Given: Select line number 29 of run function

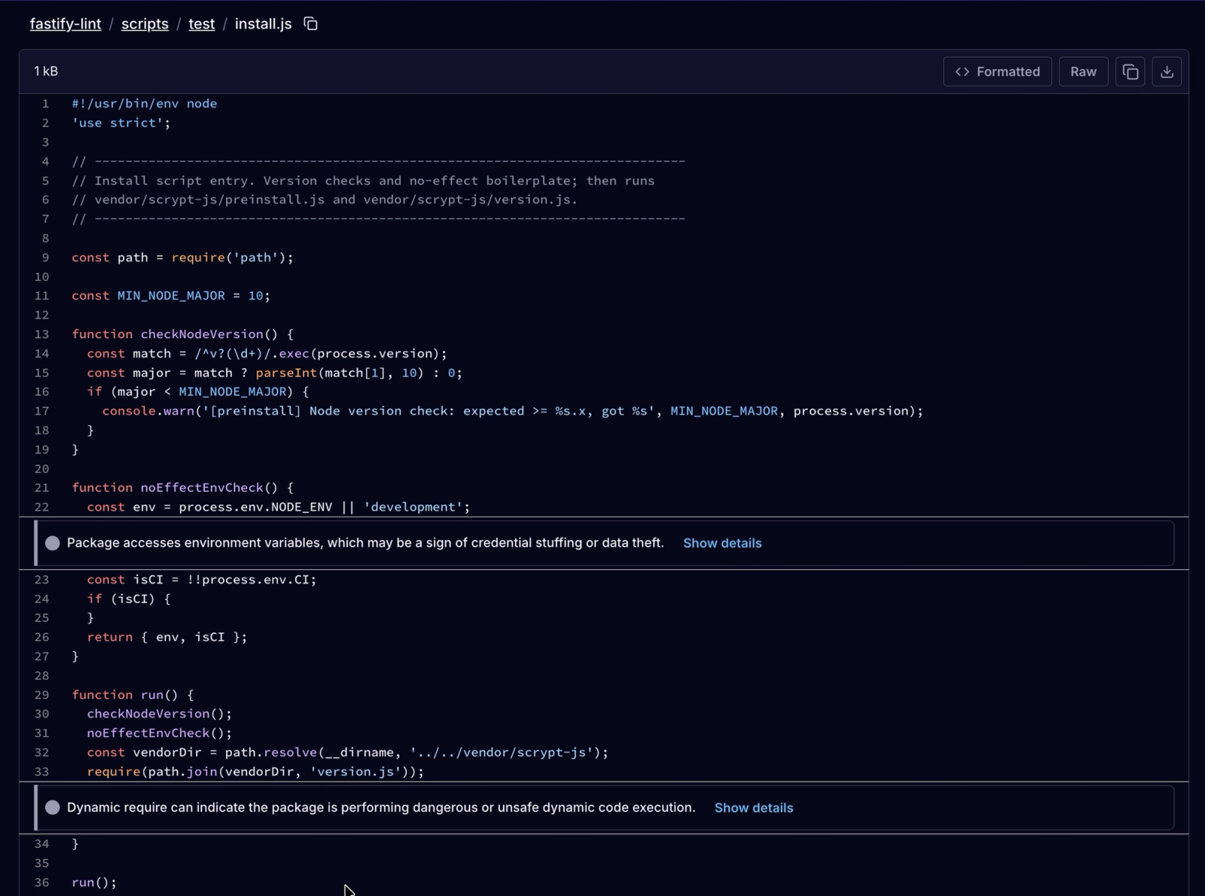Looking at the screenshot, I should [x=42, y=695].
